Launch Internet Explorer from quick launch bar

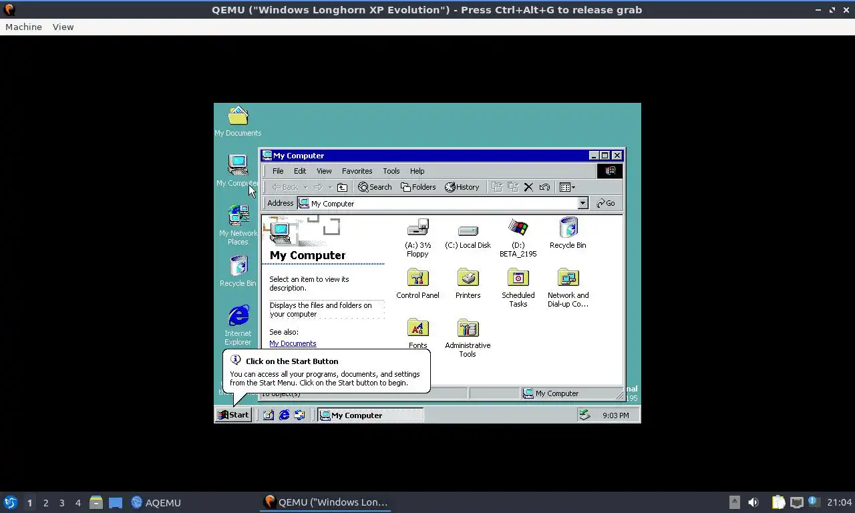[284, 415]
